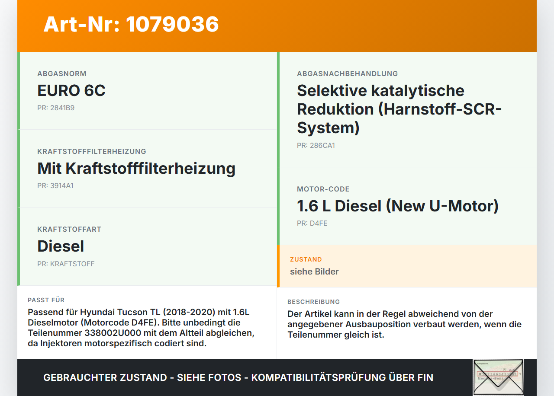
Task: Select Mit Kraftstofffilterheizung value
Action: (x=136, y=168)
